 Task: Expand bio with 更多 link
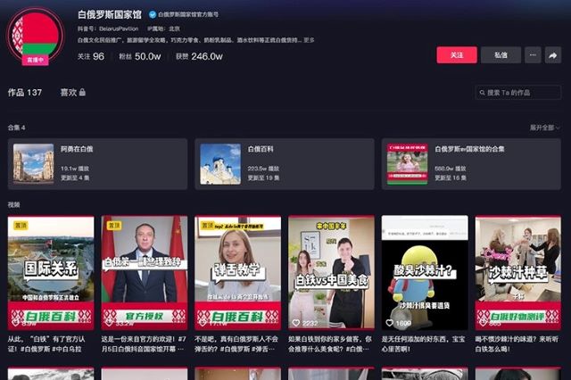[309, 40]
